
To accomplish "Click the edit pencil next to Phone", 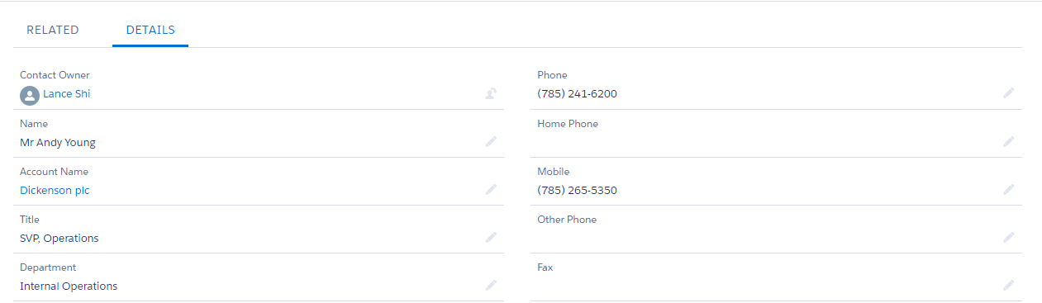I will [1008, 93].
